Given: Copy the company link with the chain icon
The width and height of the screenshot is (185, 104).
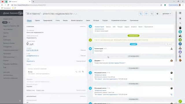Looking at the screenshot, I should coord(76,14).
